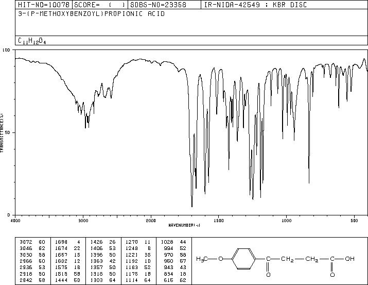
Task: Select the 1602 peak entry
Action: pos(67,261)
